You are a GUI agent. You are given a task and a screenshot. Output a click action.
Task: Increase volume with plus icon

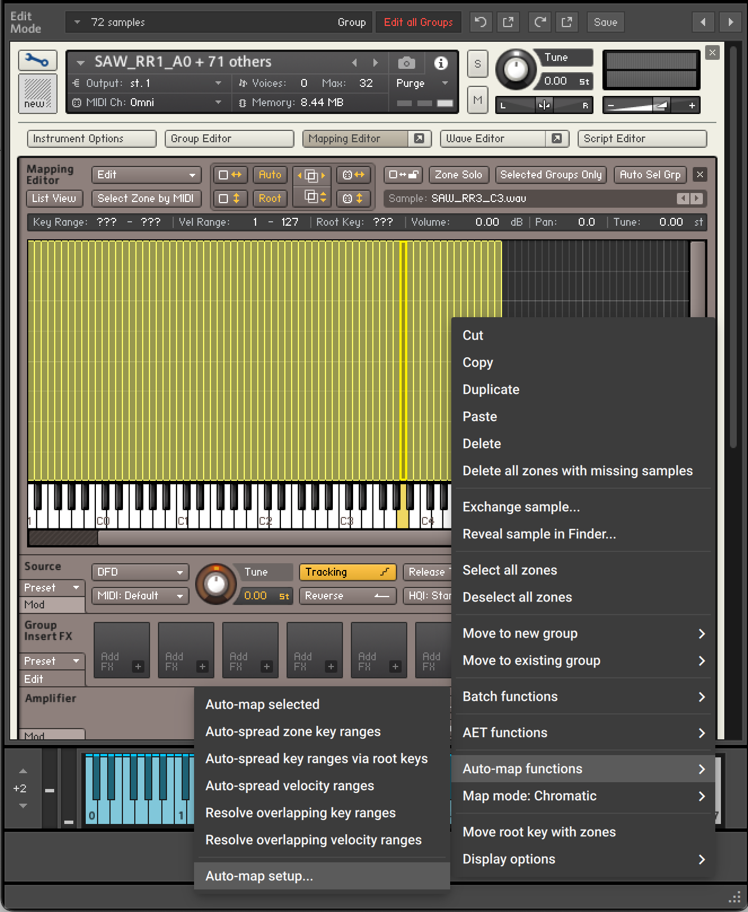coord(692,106)
